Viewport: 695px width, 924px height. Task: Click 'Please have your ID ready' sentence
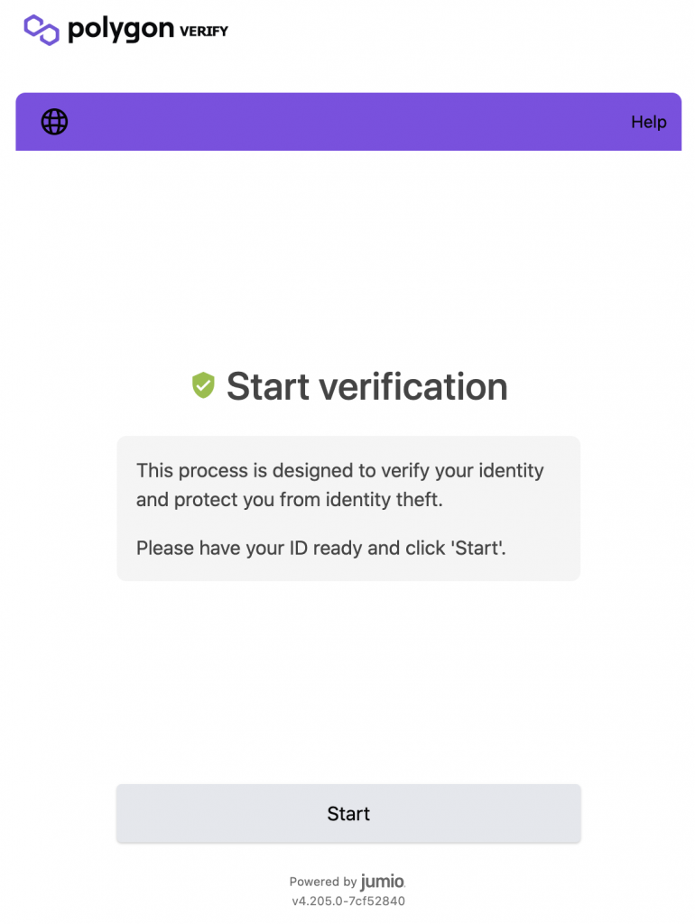coord(321,548)
